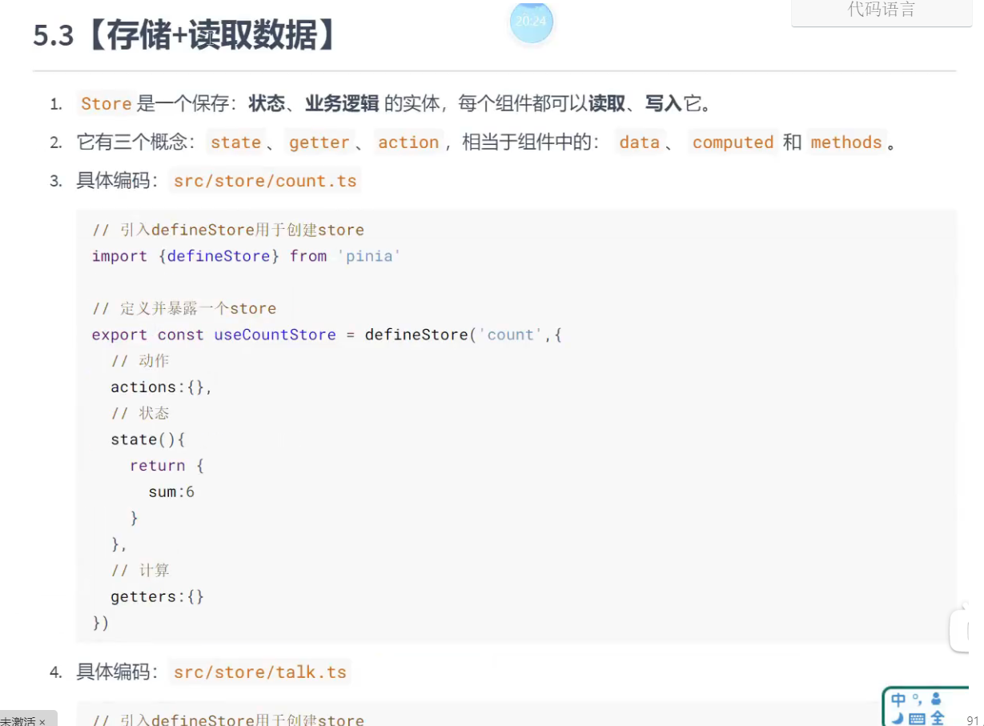
Task: Click the bold word 读取
Action: click(607, 103)
